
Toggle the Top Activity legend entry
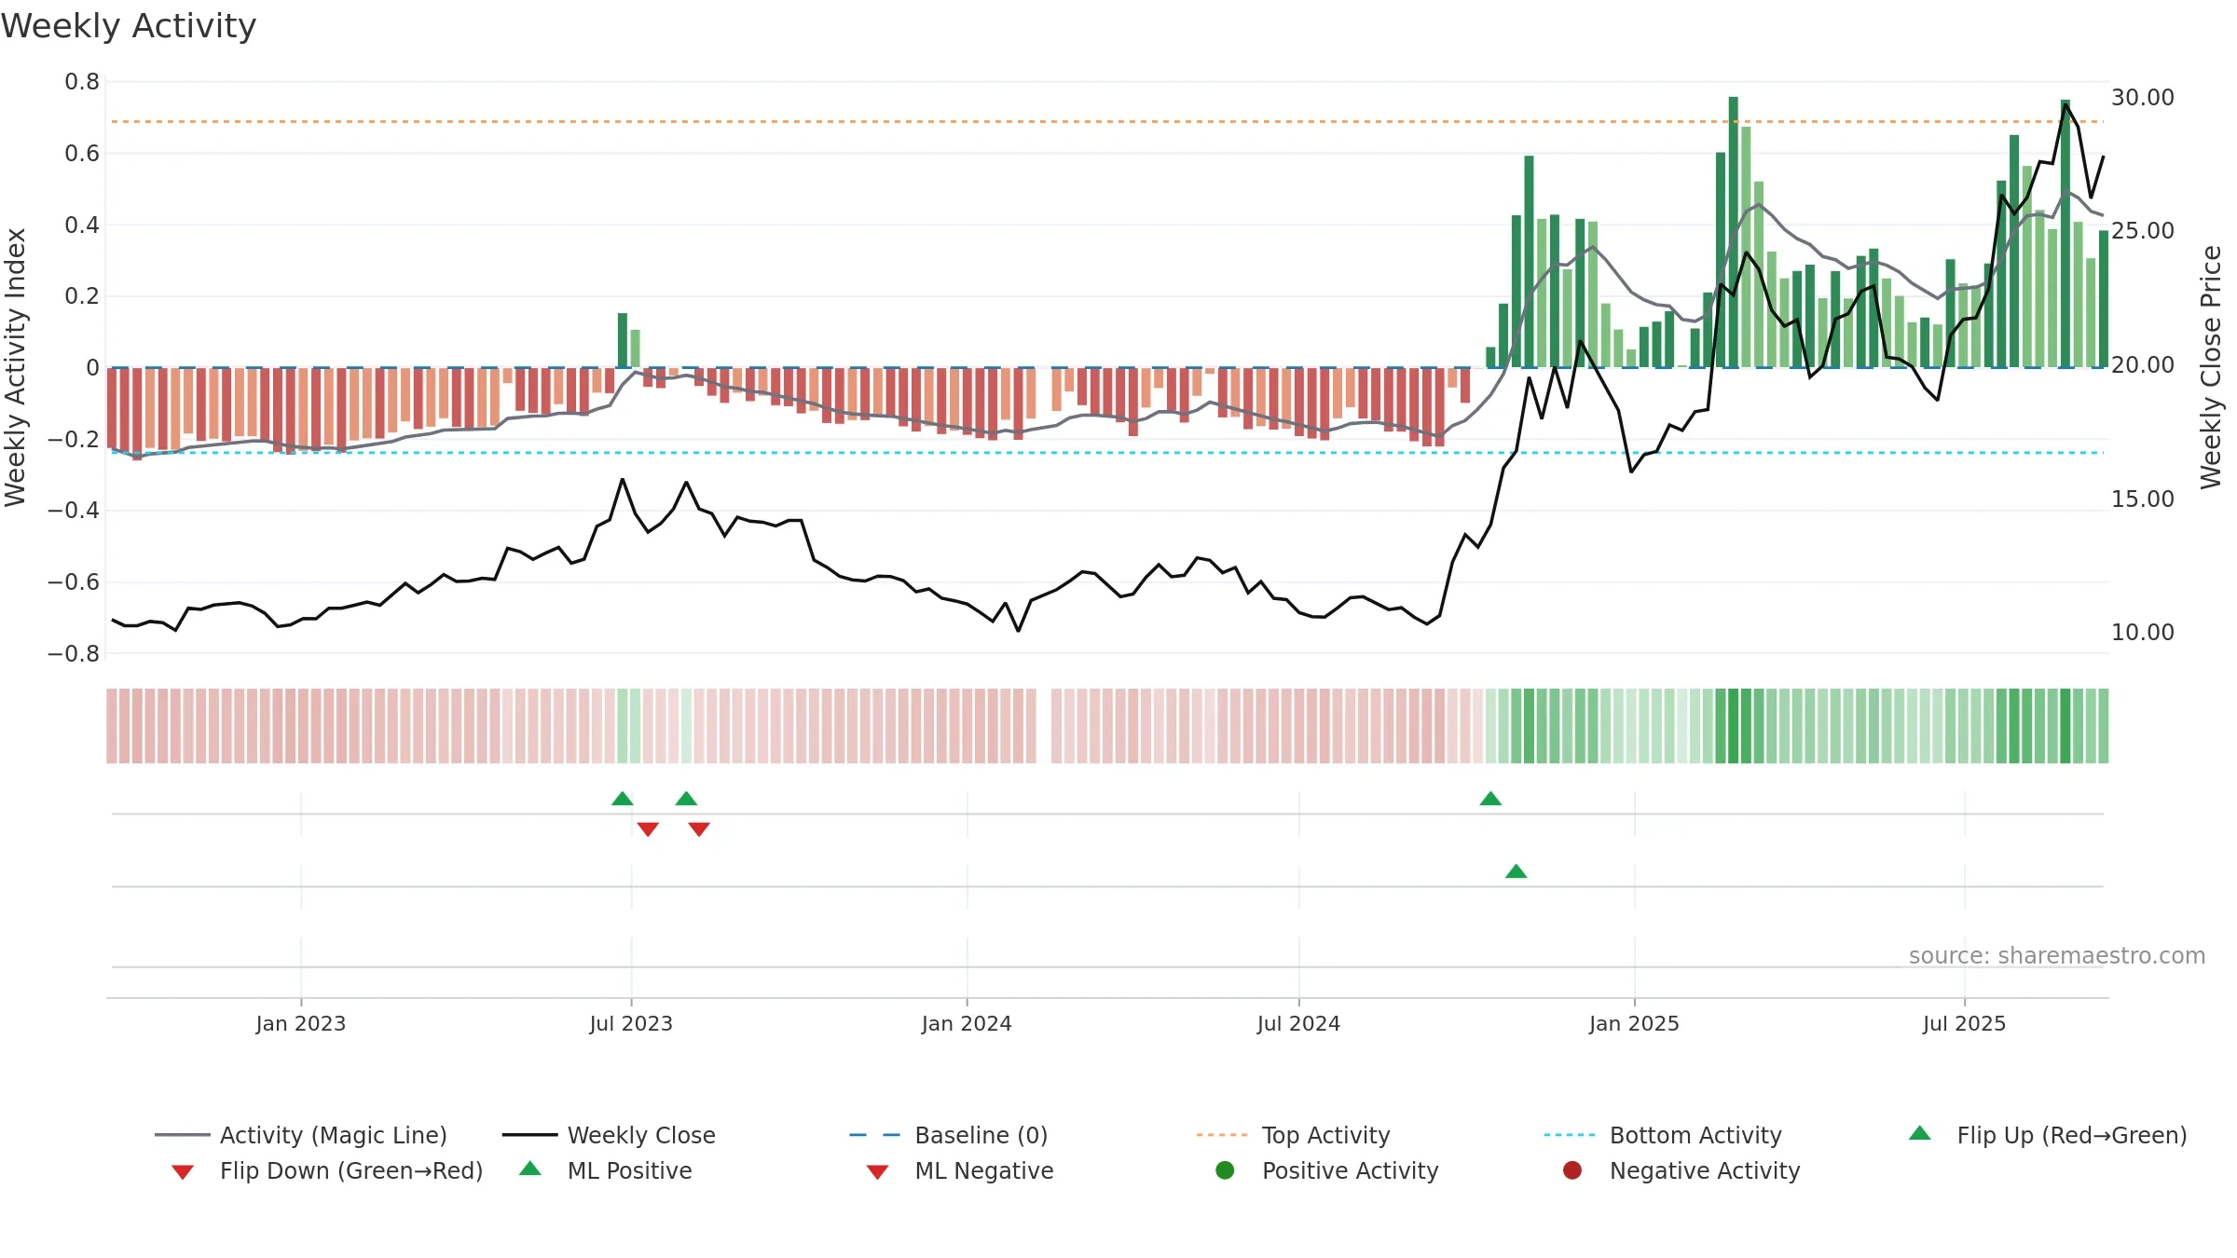(1293, 1135)
